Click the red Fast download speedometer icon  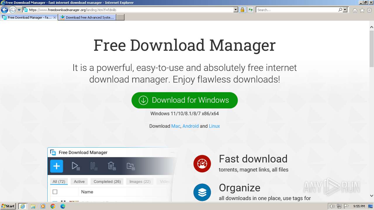202,164
